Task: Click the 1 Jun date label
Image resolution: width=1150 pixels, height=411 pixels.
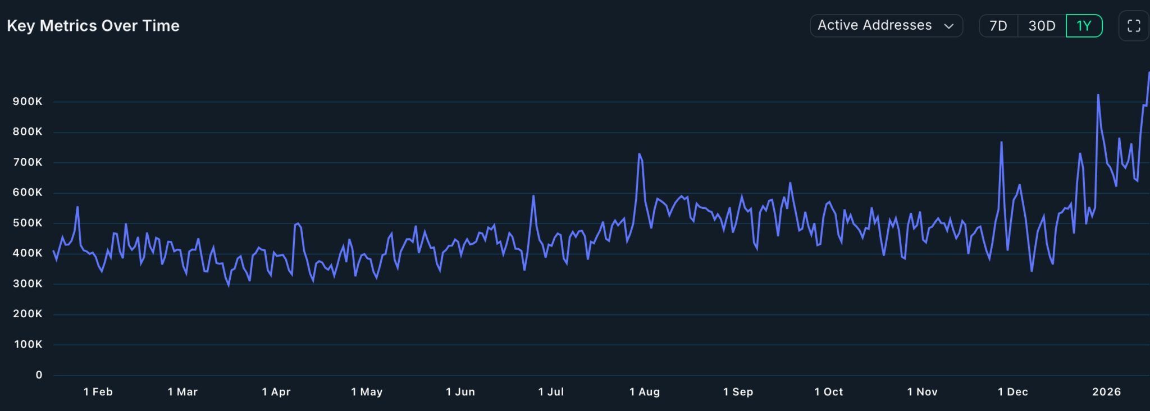Action: coord(460,392)
